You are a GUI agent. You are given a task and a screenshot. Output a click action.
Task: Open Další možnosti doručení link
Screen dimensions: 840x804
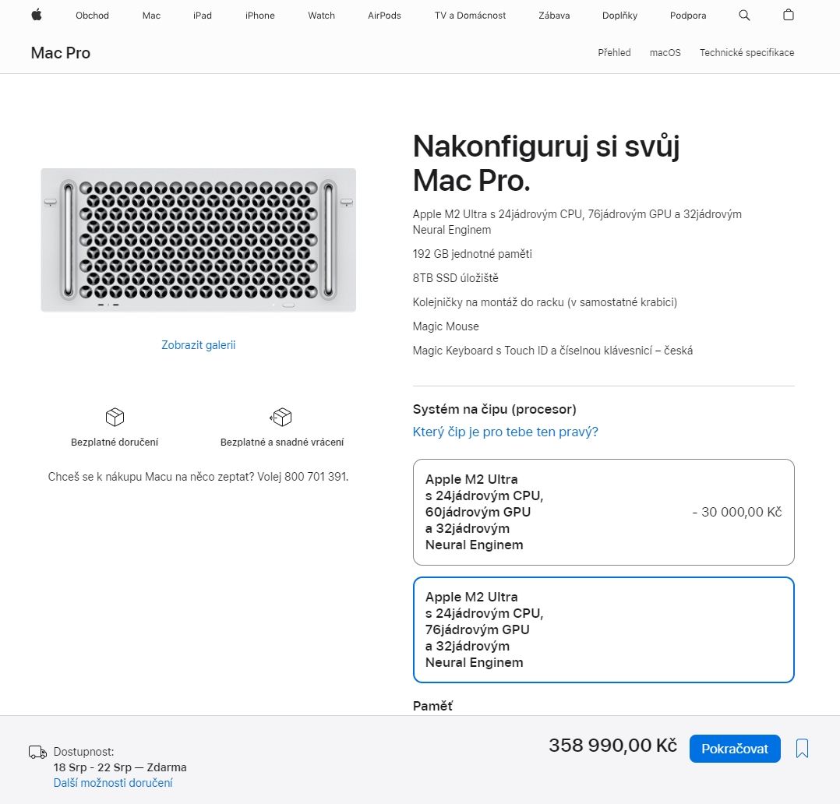point(113,782)
